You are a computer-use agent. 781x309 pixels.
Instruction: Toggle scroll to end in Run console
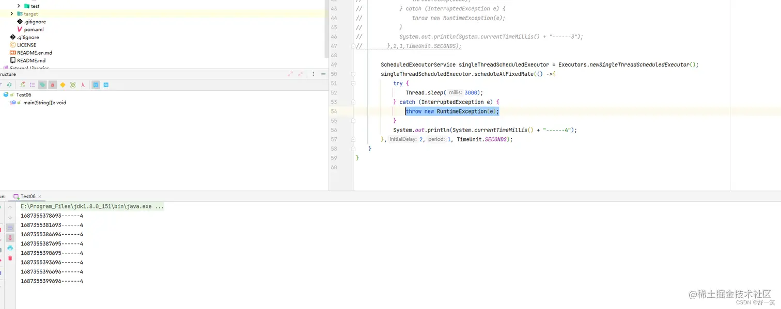coord(10,238)
